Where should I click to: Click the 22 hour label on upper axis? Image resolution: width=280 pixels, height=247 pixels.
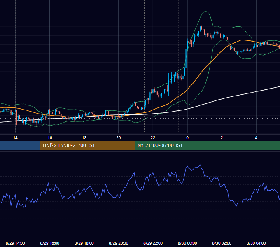coord(153,138)
